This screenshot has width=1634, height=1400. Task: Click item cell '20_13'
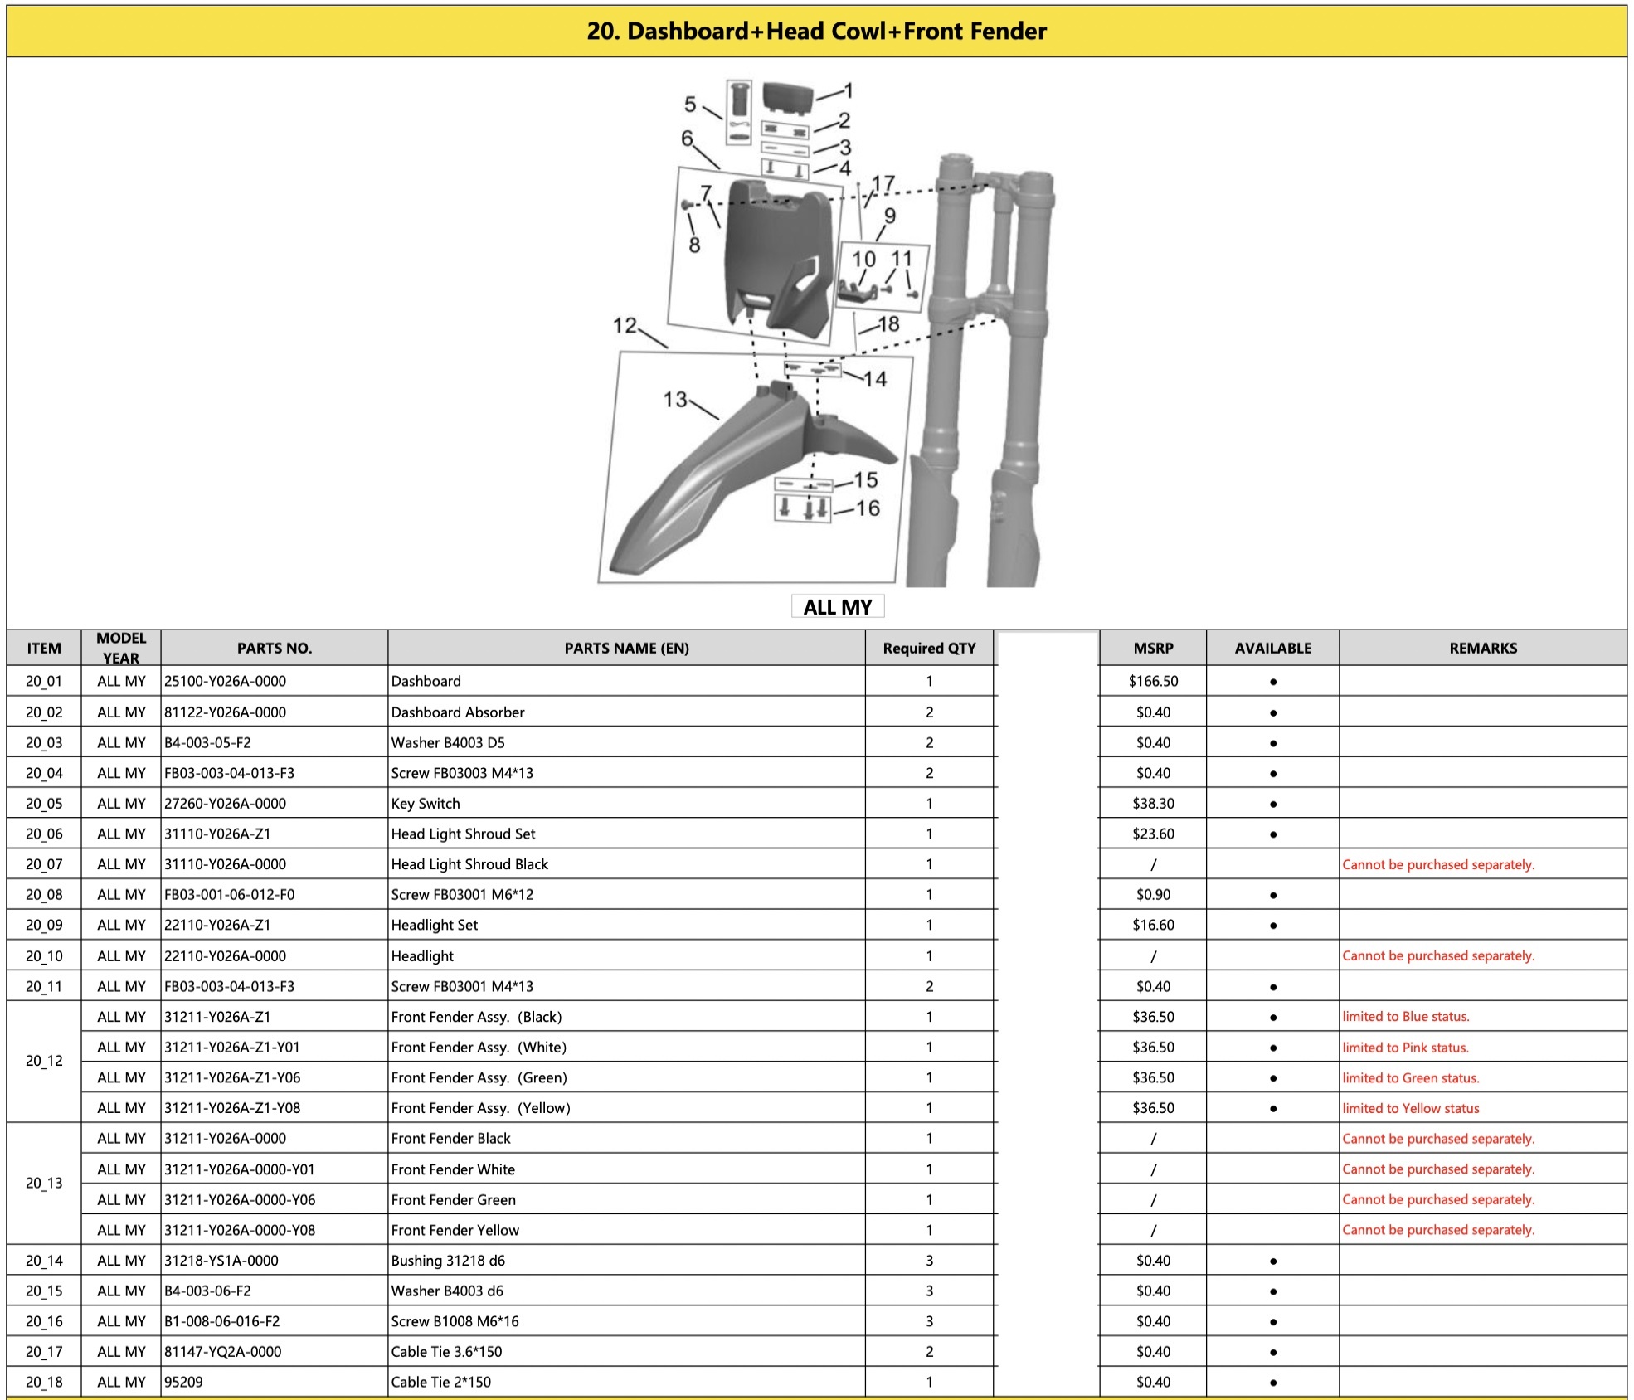coord(44,1183)
